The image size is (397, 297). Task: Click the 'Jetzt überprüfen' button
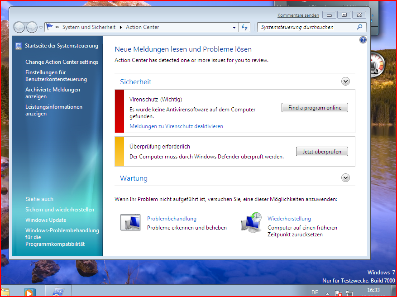click(322, 151)
